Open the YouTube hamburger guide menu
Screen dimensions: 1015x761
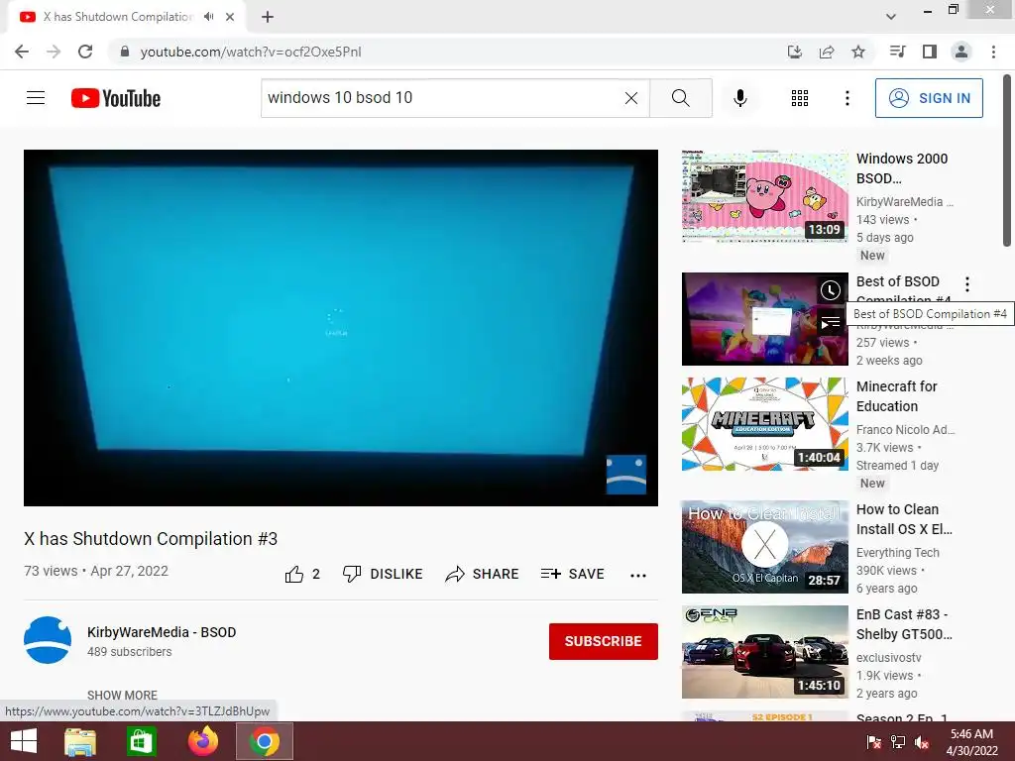[x=36, y=98]
